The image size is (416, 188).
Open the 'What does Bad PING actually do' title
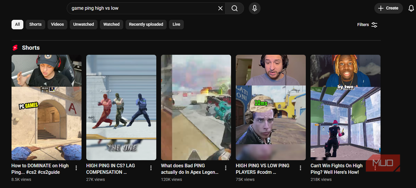190,169
